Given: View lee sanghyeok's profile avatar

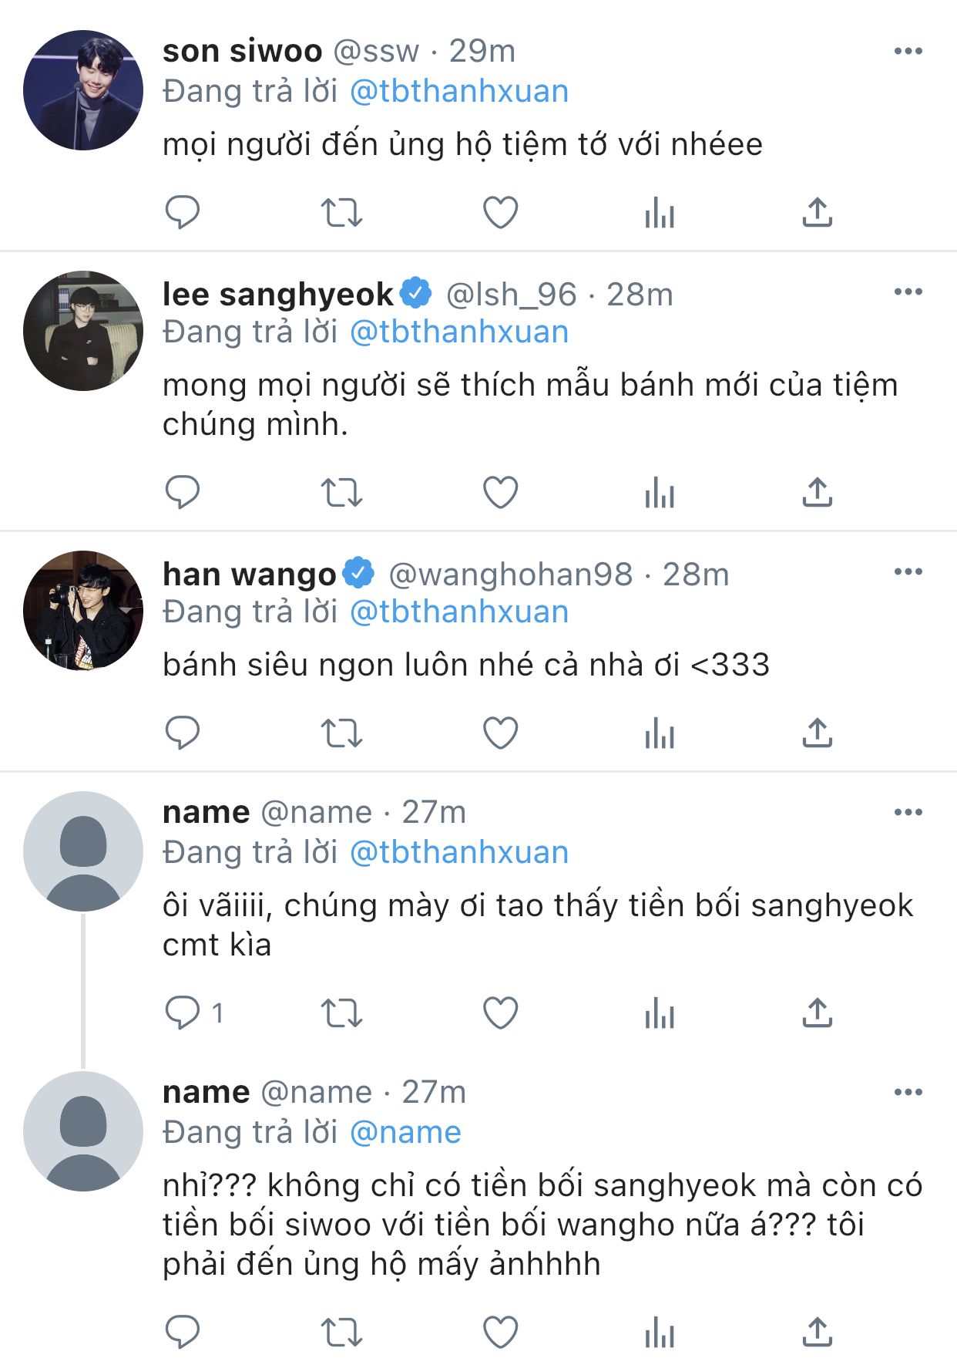Looking at the screenshot, I should click(x=83, y=331).
